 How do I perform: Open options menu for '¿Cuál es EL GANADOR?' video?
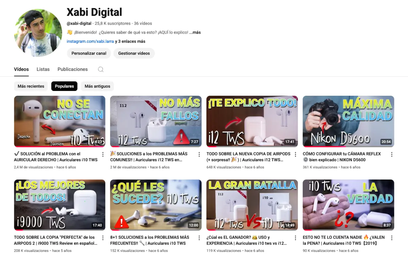[x=295, y=238]
